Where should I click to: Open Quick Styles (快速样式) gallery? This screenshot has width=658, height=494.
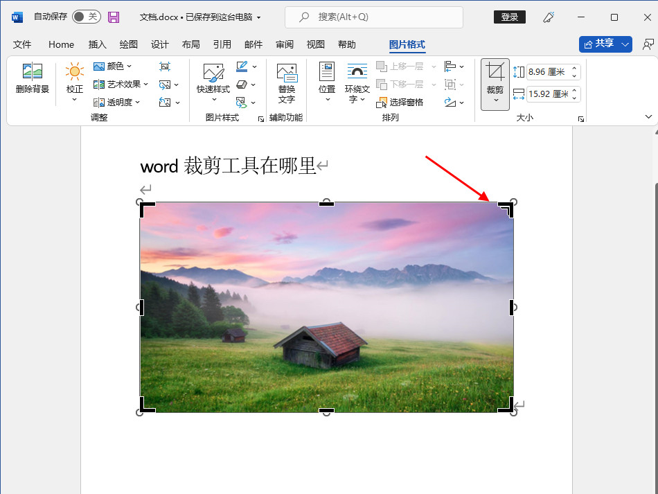(x=213, y=82)
